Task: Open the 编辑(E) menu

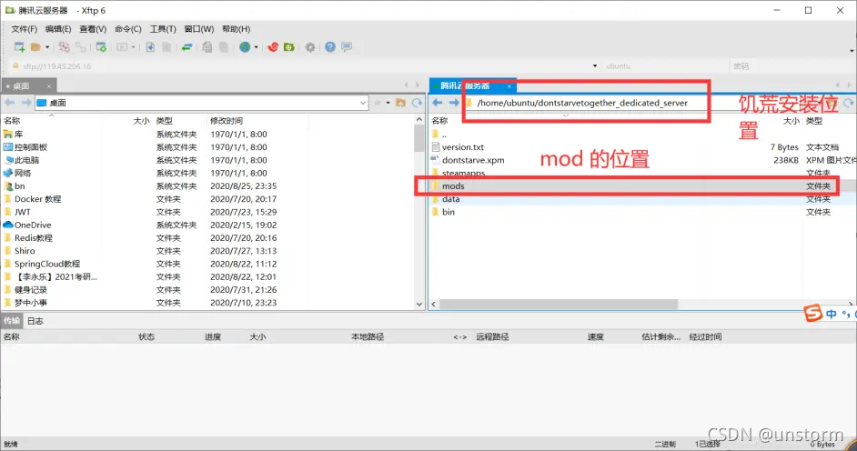Action: pos(58,29)
